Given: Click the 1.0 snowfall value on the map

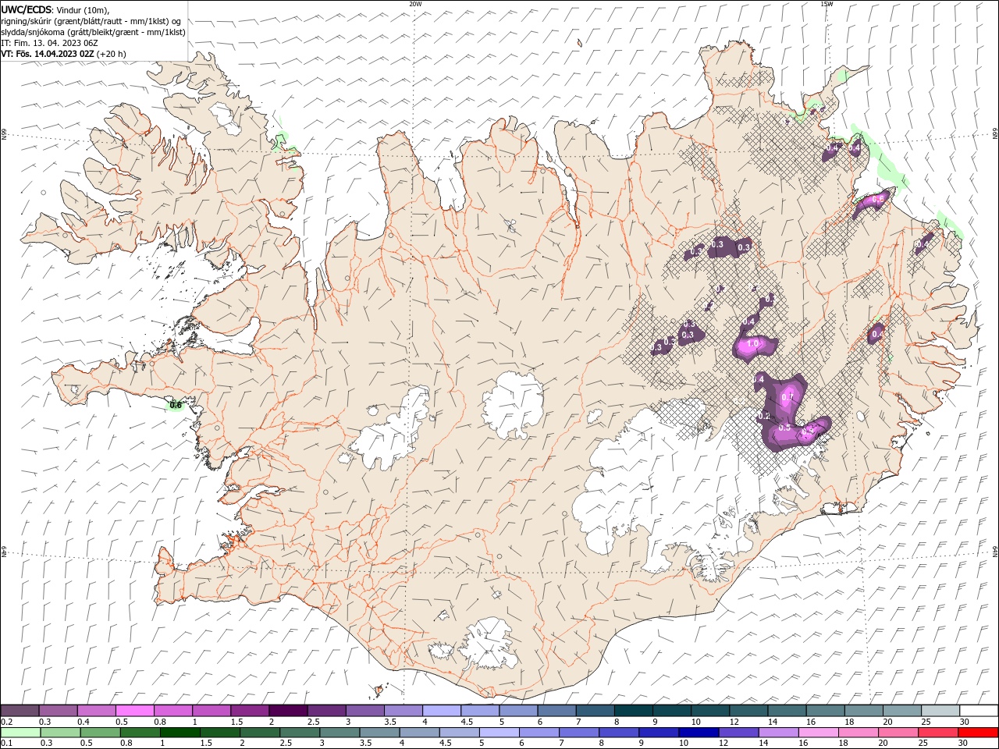Looking at the screenshot, I should pos(753,343).
